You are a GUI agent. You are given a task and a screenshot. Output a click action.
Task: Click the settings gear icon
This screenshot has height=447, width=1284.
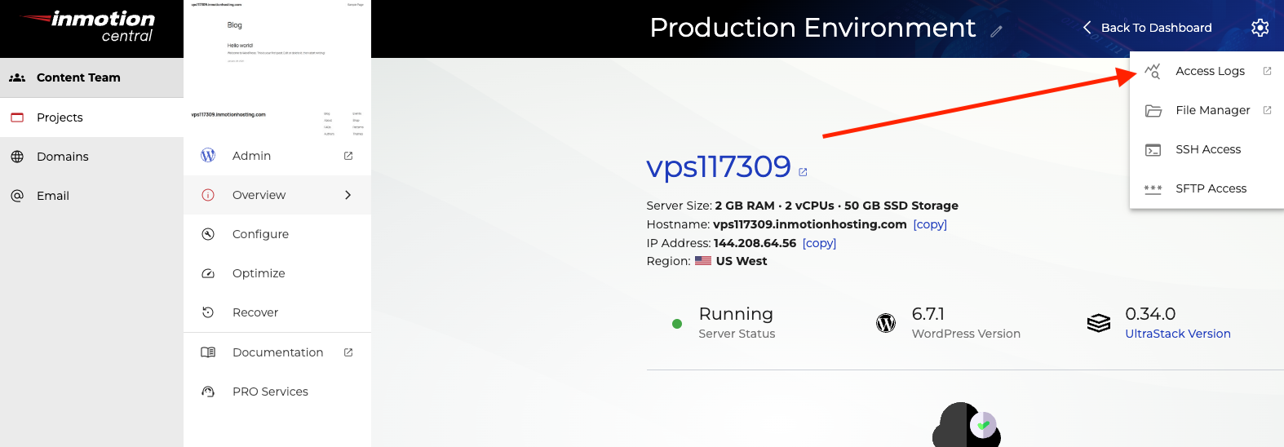pyautogui.click(x=1260, y=28)
